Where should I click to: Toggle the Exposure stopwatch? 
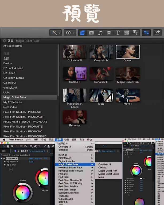tap(8, 161)
